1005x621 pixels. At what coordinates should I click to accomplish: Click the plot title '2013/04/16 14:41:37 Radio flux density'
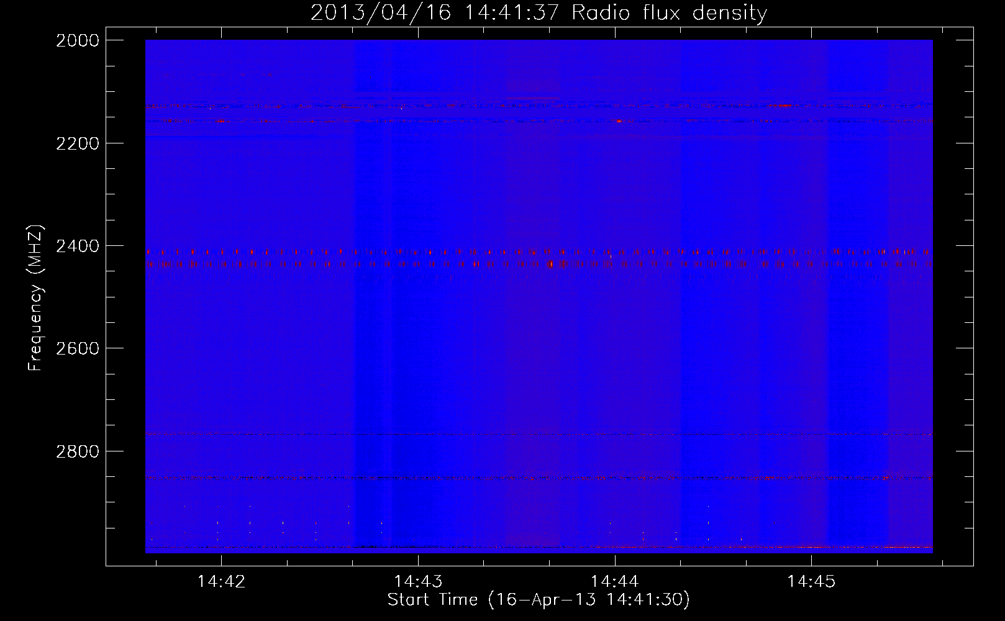point(539,12)
